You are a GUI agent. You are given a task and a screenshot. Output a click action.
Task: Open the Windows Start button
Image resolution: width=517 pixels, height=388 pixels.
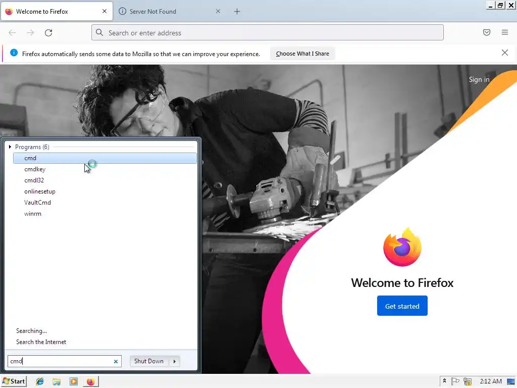coord(14,381)
